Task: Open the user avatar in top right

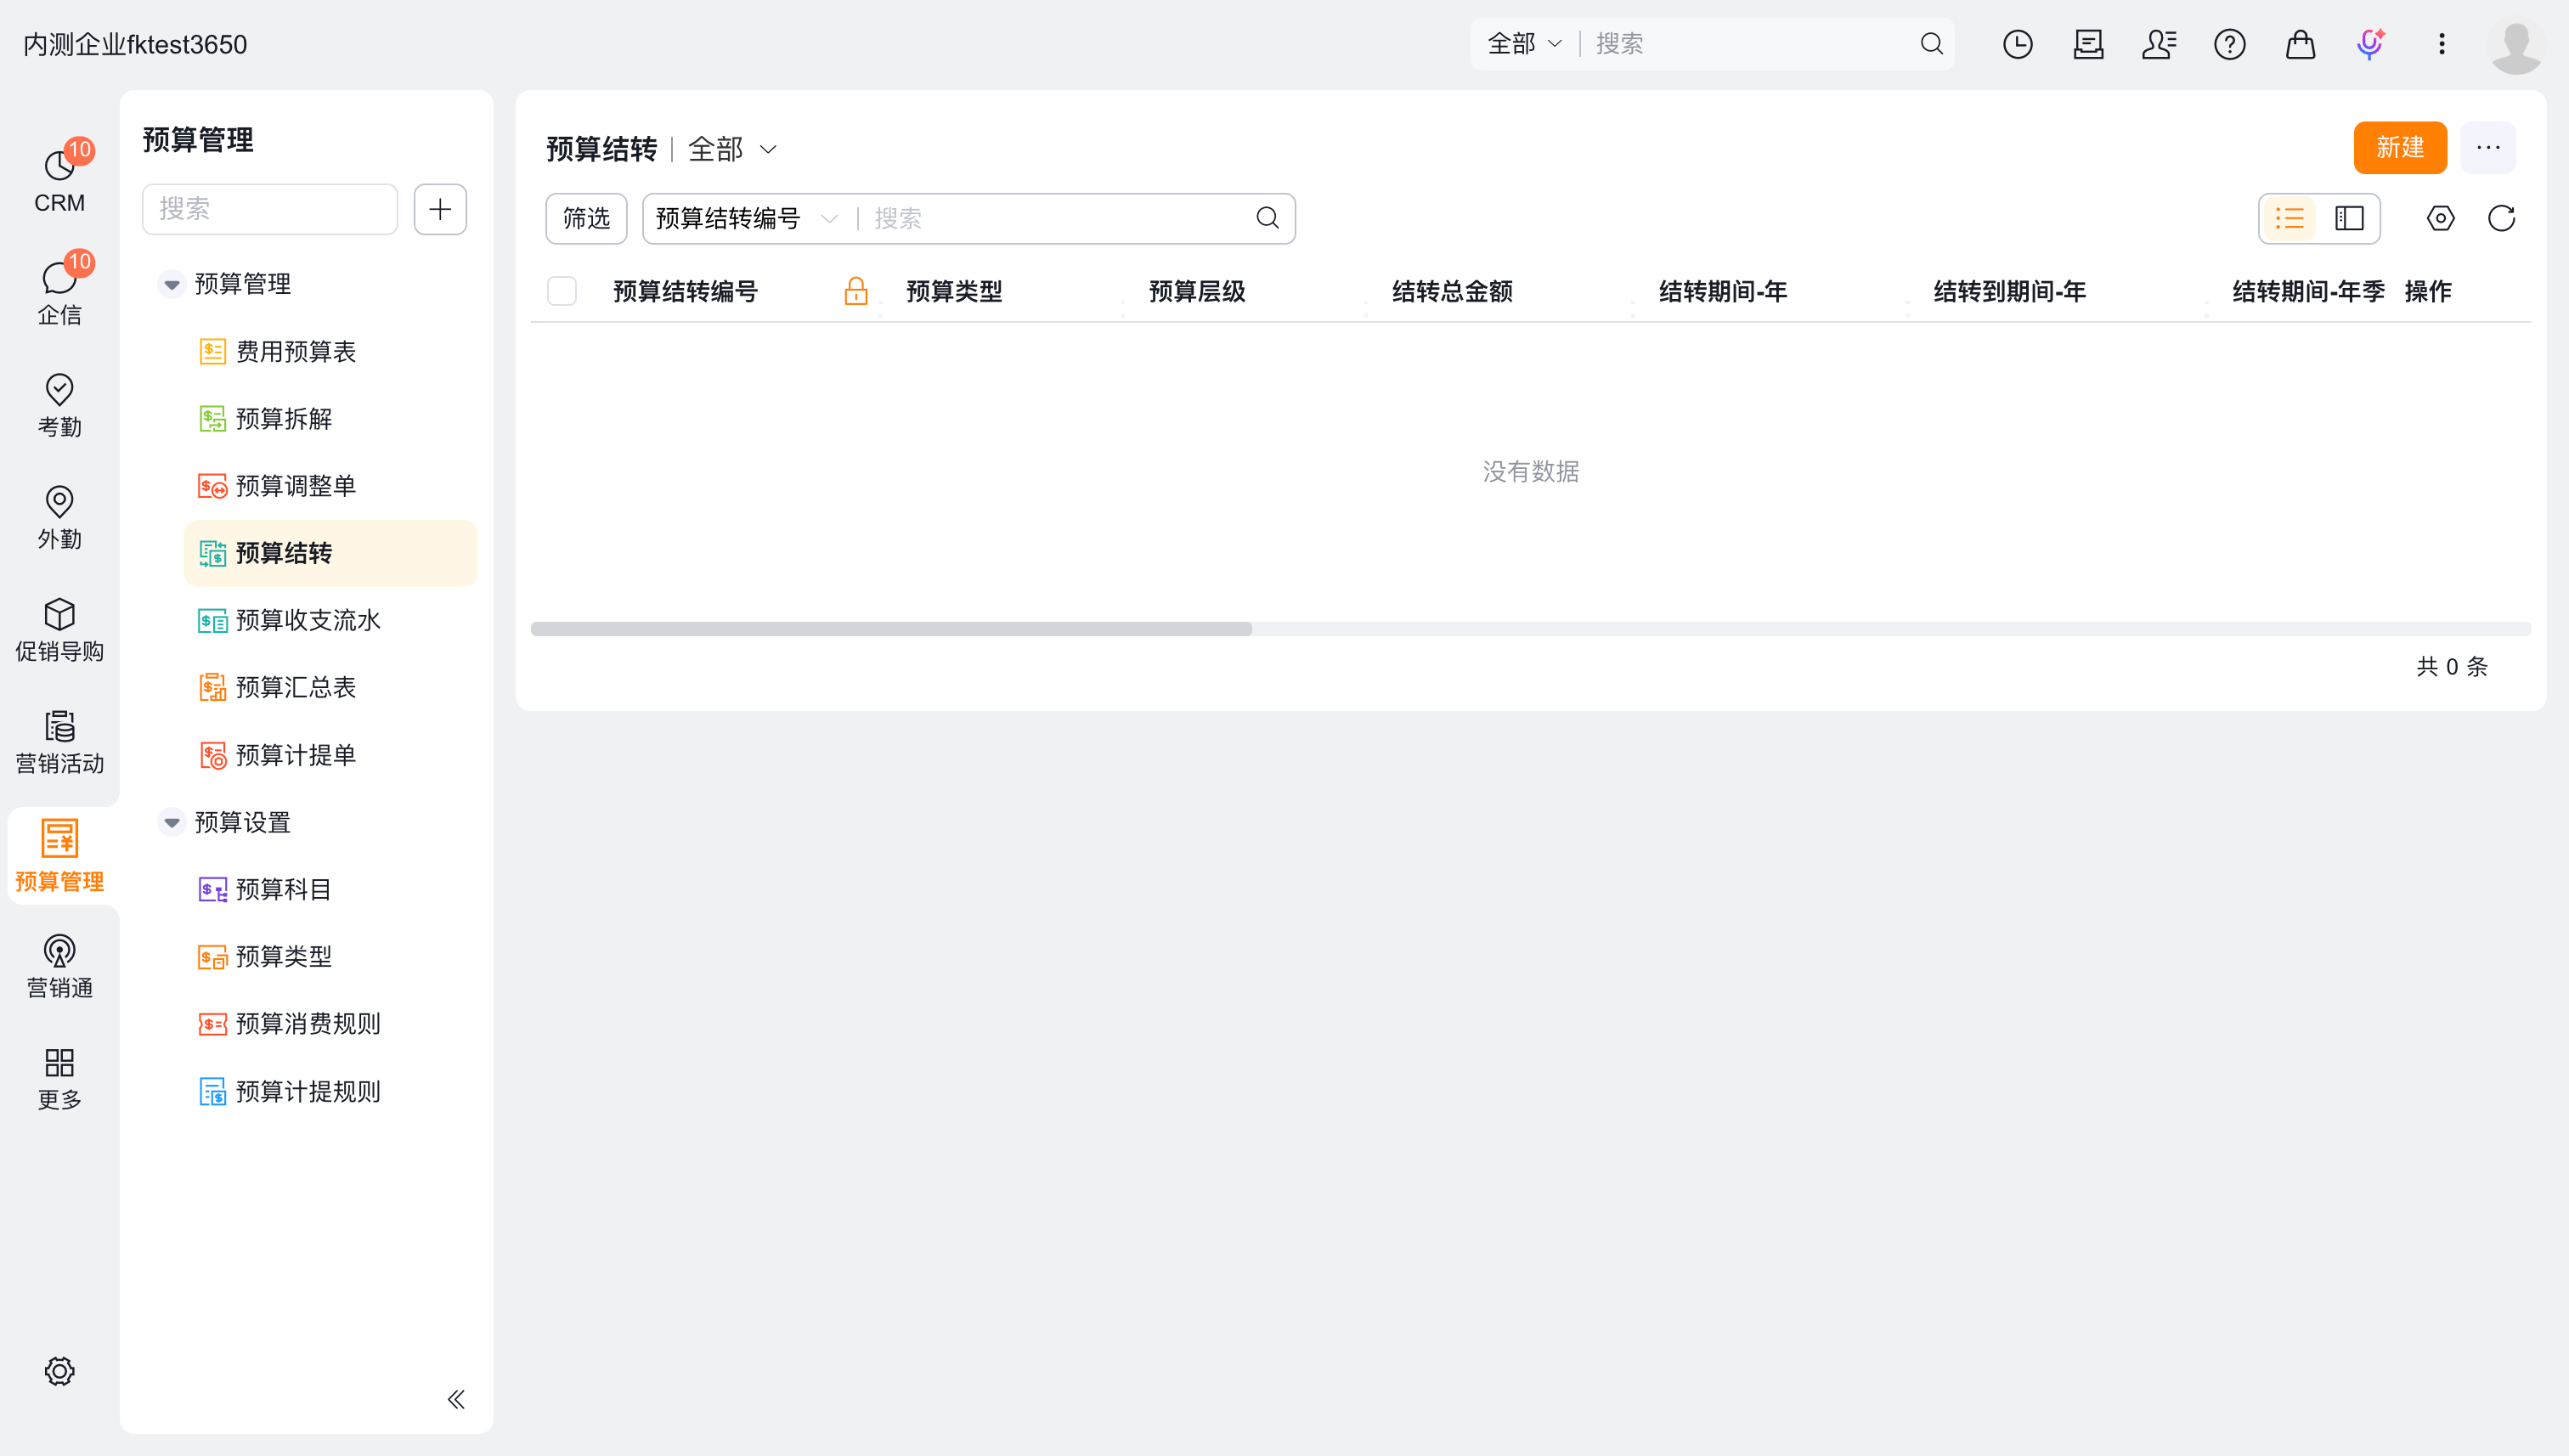Action: (x=2516, y=44)
